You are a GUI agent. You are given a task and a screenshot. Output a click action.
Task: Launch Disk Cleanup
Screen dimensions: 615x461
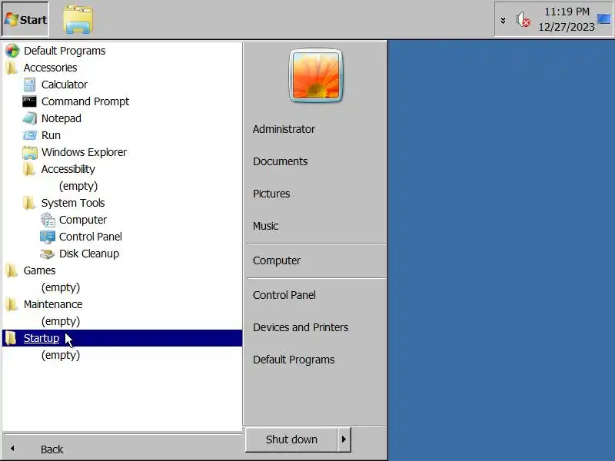click(89, 254)
